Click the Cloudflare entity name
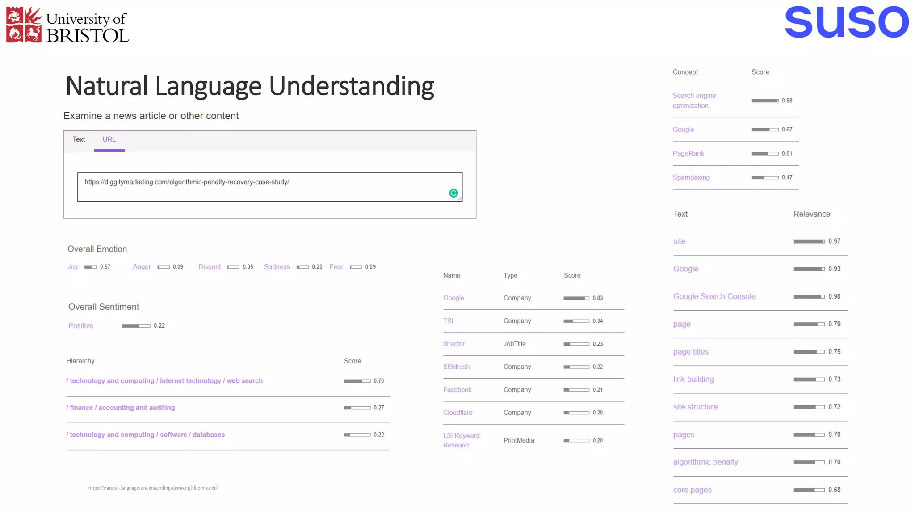Viewport: 915px width, 515px height. click(x=457, y=413)
